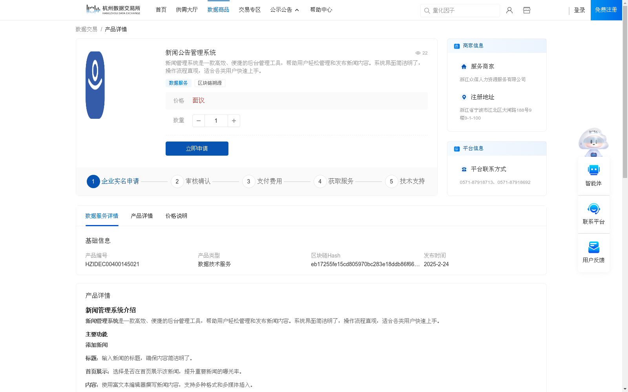
Task: Click the product logo thumbnail
Action: click(x=95, y=85)
